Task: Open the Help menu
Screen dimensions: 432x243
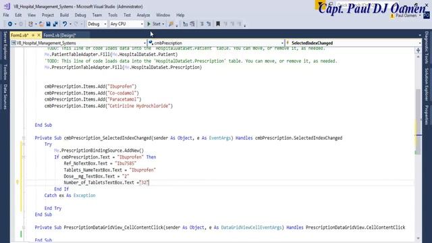Action: tap(180, 15)
